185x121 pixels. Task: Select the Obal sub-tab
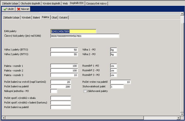pyautogui.click(x=54, y=18)
